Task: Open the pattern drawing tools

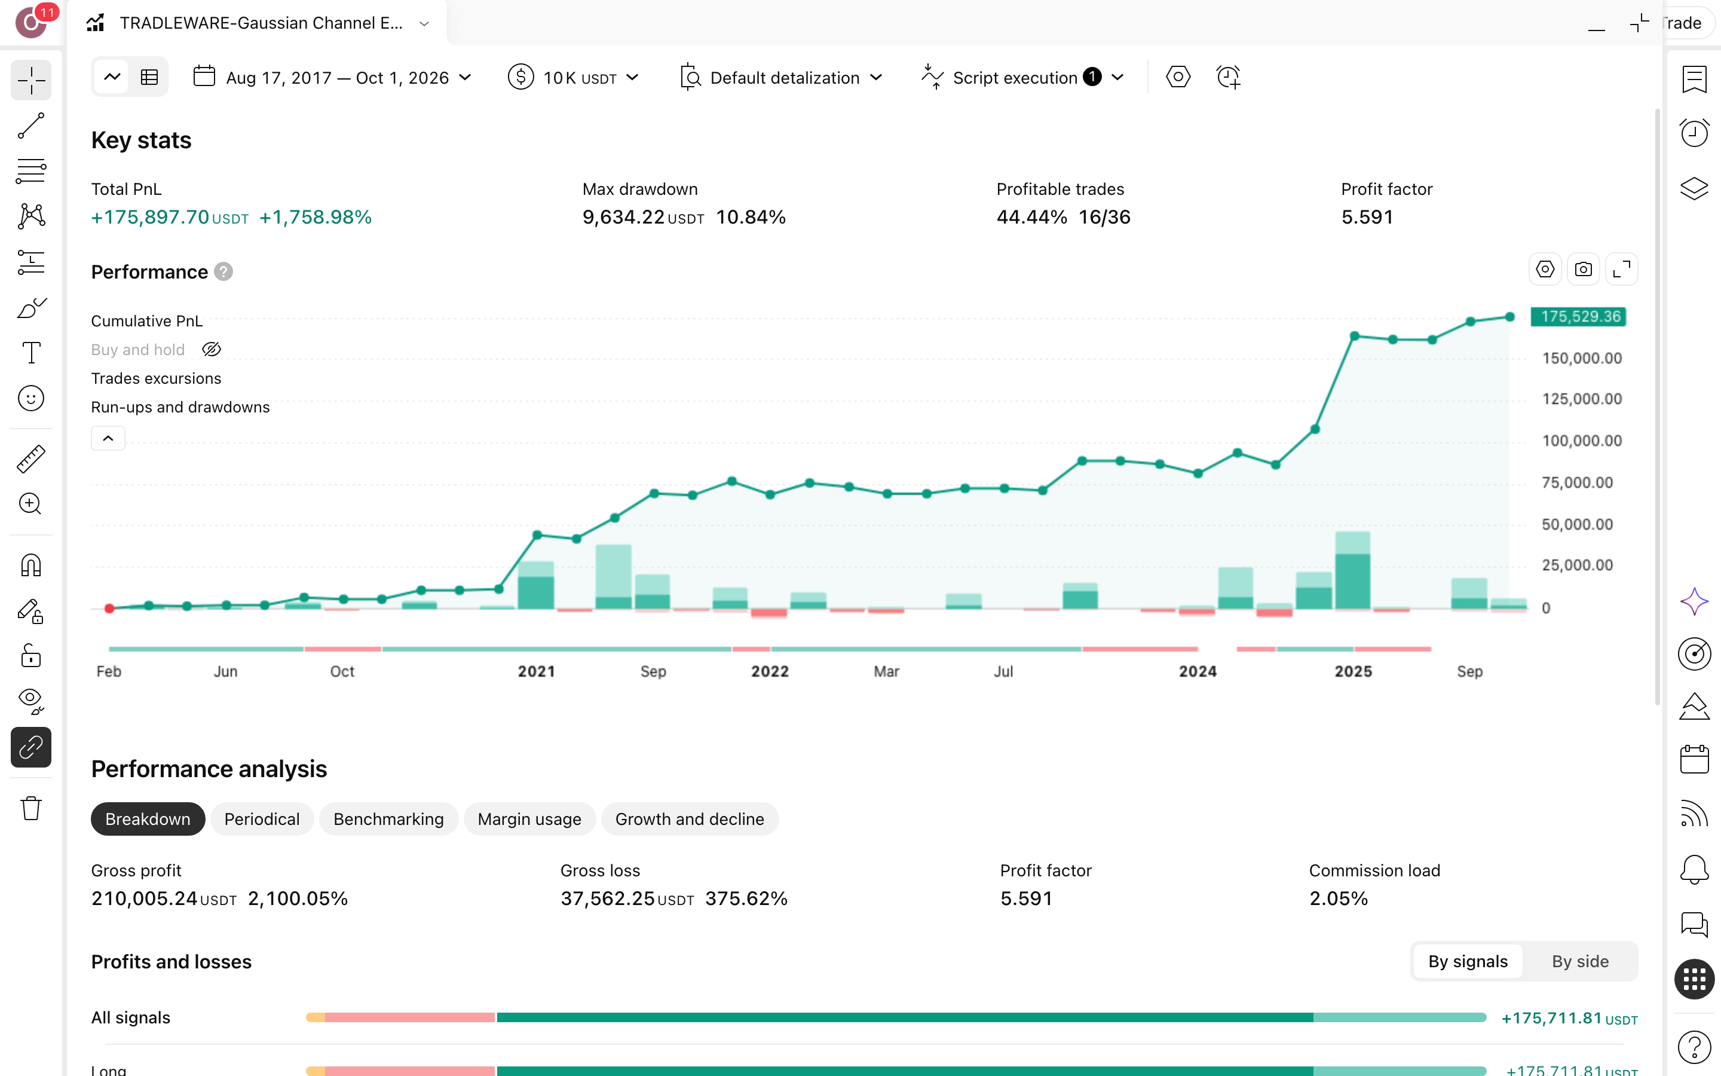Action: [31, 216]
